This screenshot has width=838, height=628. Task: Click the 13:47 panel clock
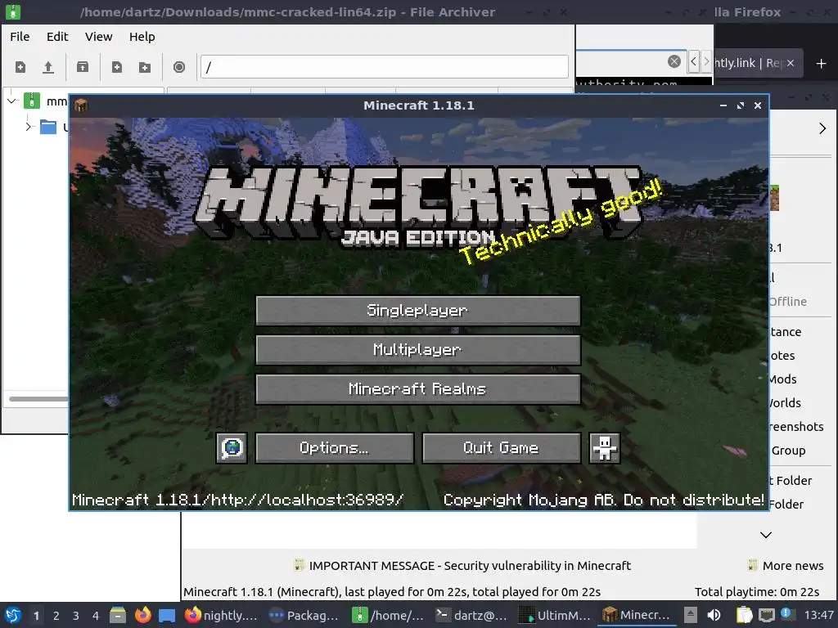click(818, 615)
